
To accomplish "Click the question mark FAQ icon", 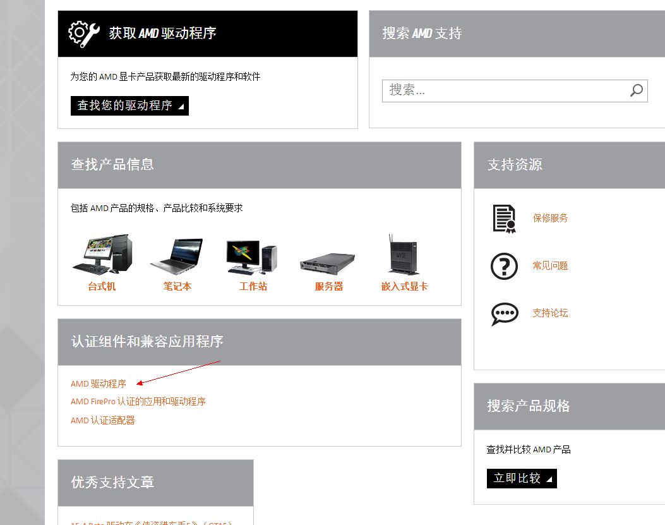I will click(504, 266).
